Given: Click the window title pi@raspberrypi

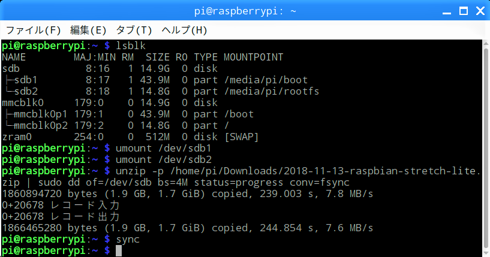Looking at the screenshot, I should (x=245, y=11).
